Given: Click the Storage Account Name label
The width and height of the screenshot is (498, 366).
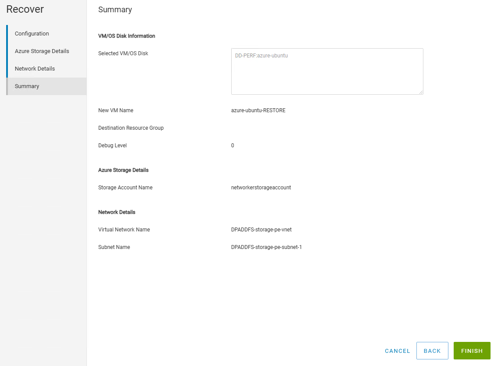Looking at the screenshot, I should 125,188.
